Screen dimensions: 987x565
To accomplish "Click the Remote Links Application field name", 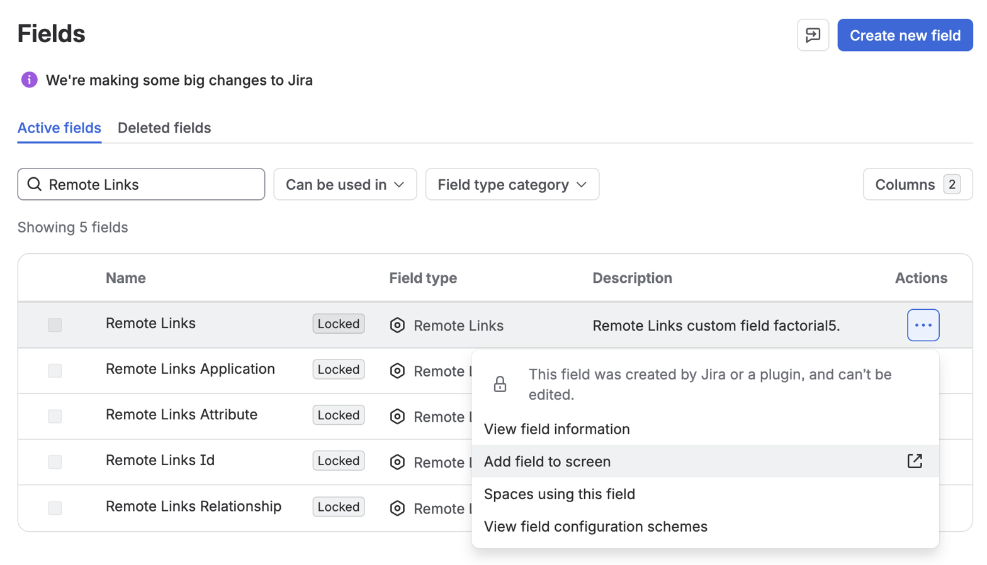I will point(190,369).
